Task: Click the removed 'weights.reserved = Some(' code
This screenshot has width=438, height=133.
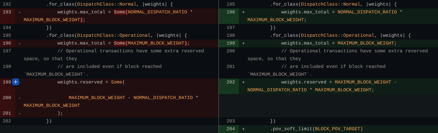Action: 91,82
